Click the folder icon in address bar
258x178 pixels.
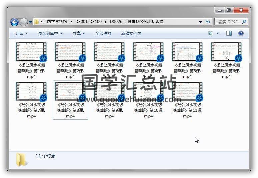[36, 22]
